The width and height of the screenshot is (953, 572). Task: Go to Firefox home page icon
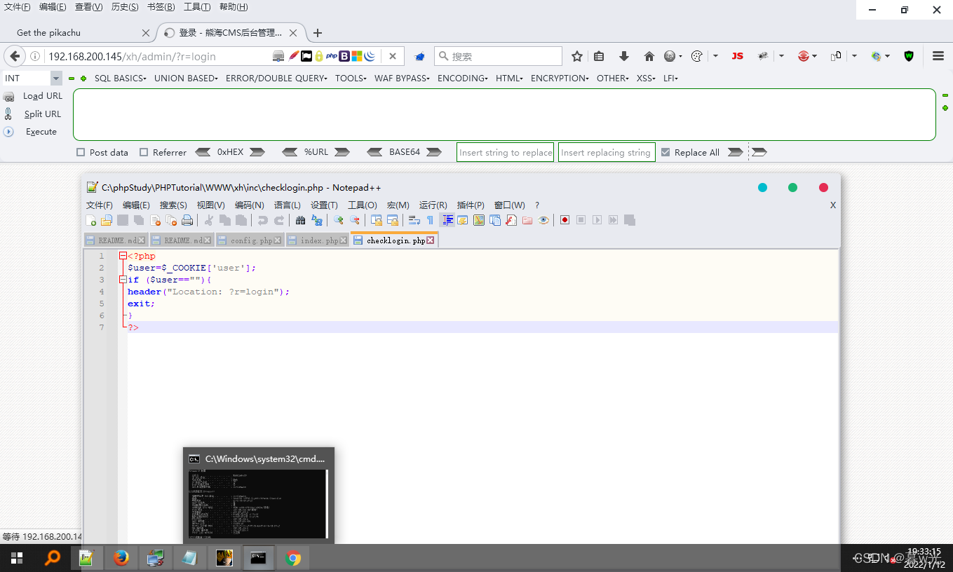point(649,56)
